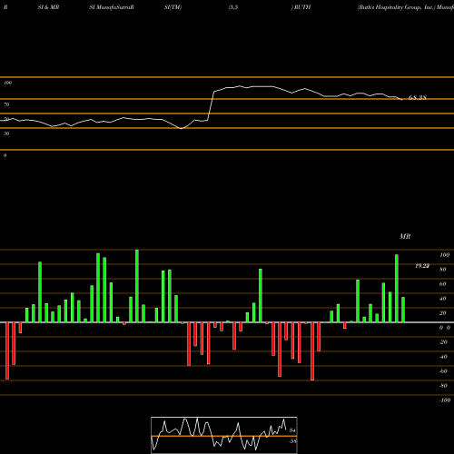454x454 pixels.
Task: Click the '60' label on the MR axis
Action: tap(443, 284)
